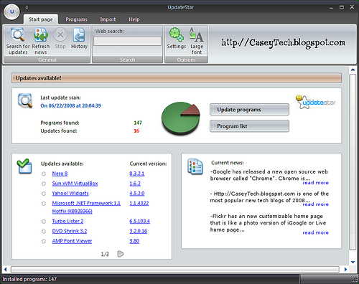359x284 pixels.
Task: Click version link 1.6.2
Action: click(x=135, y=184)
